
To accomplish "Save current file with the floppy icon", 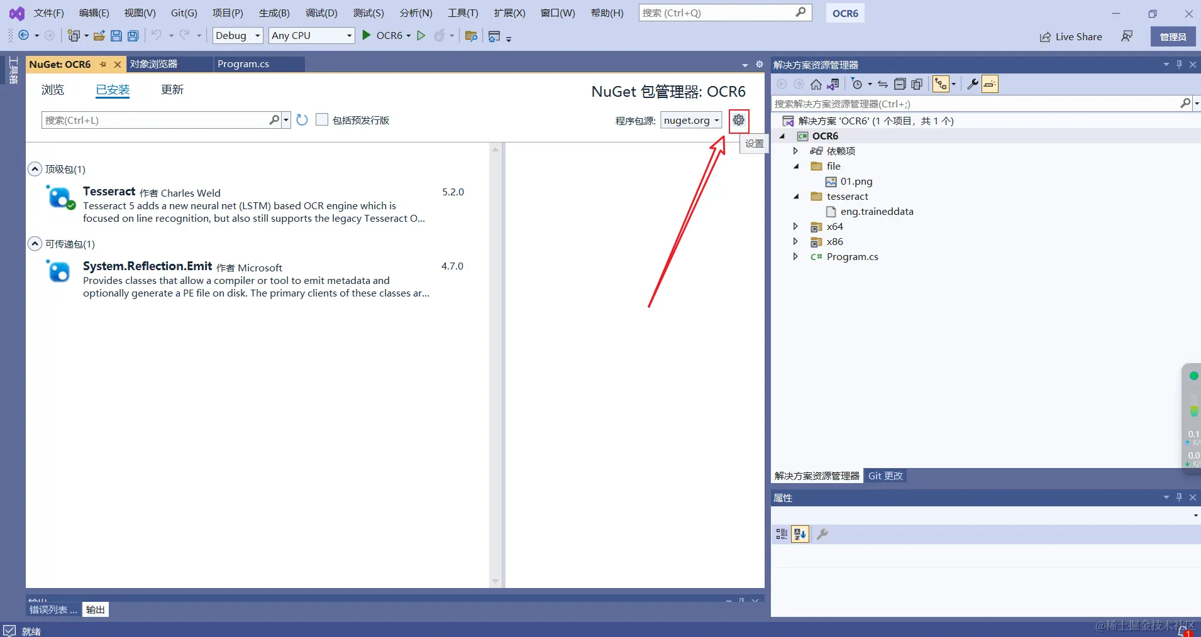I will 116,36.
